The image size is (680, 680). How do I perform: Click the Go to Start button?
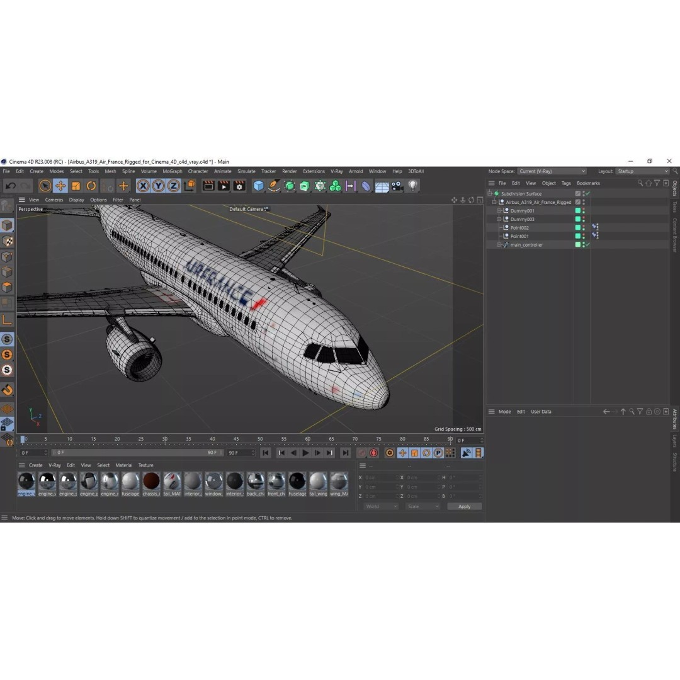(x=266, y=453)
